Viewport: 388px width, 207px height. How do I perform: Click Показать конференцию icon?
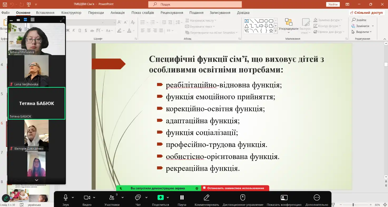[284, 198]
